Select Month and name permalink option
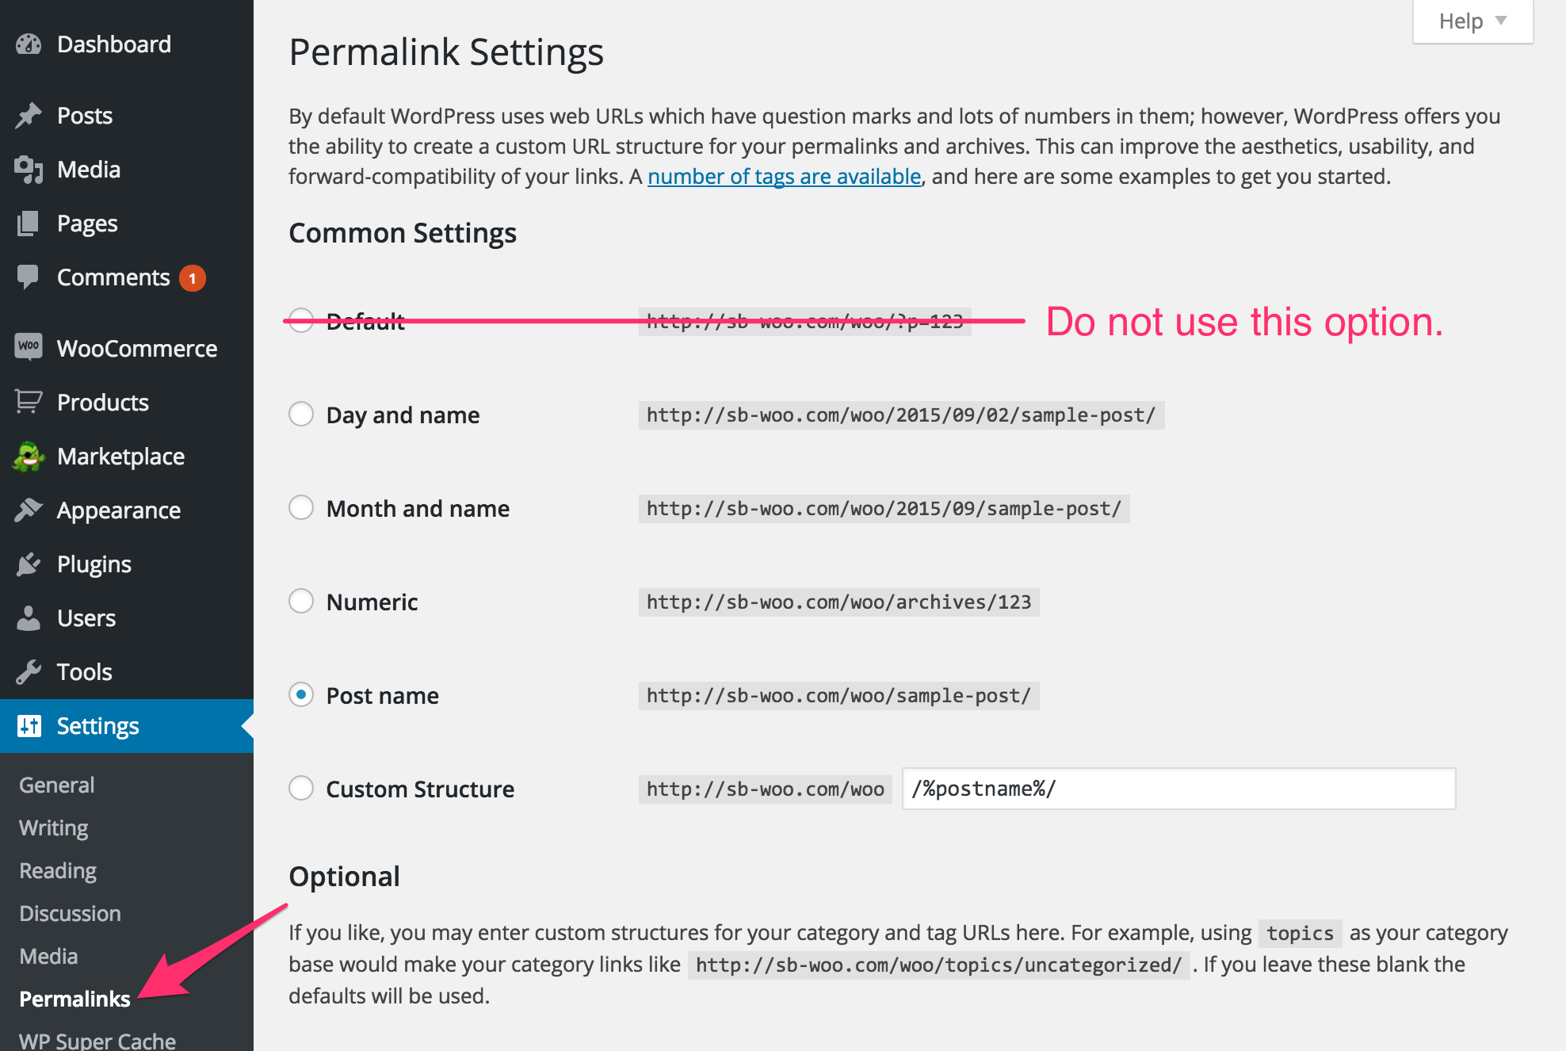Viewport: 1566px width, 1051px height. 301,507
